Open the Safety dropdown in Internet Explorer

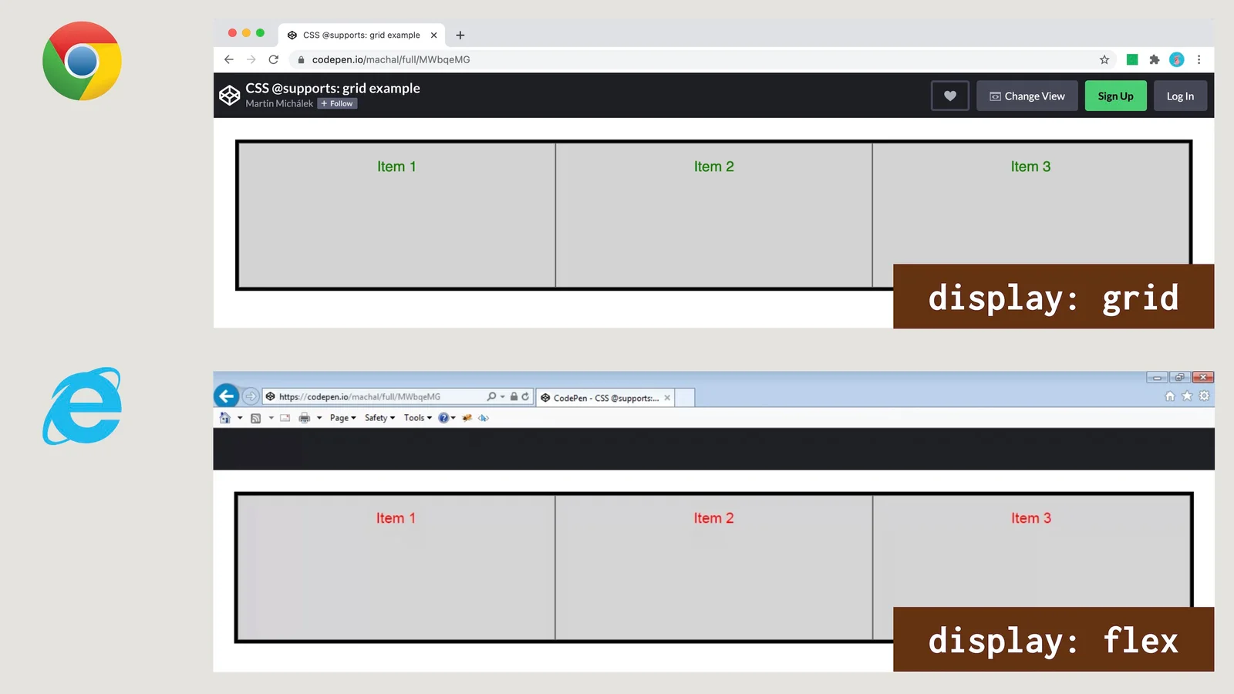click(x=378, y=418)
